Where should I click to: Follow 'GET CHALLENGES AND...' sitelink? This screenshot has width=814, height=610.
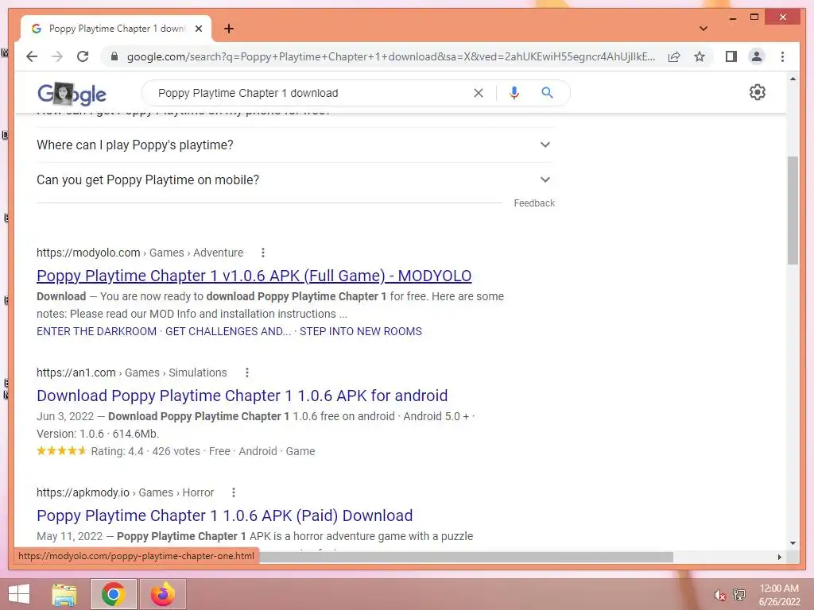(x=228, y=331)
